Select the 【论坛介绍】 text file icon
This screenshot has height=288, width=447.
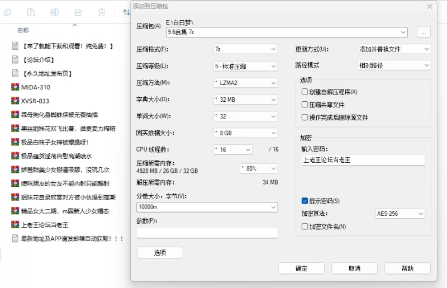click(x=15, y=59)
